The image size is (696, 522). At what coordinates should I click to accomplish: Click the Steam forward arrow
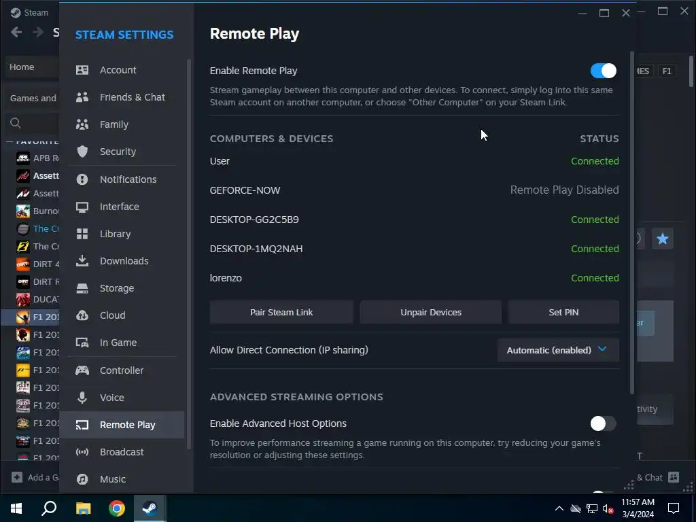click(x=38, y=32)
